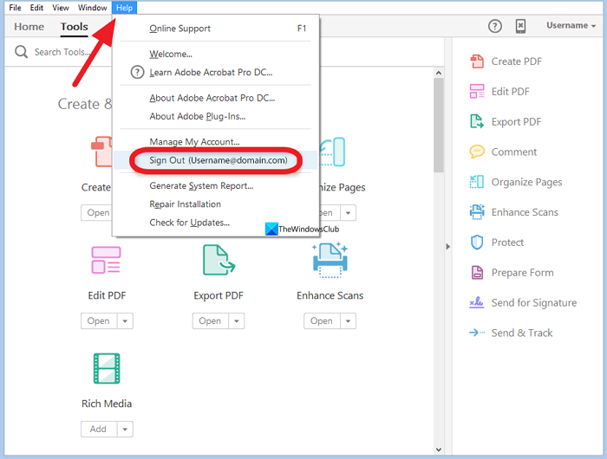Select Learn Adobe Acrobat Pro DC...
The image size is (607, 459).
(x=216, y=72)
